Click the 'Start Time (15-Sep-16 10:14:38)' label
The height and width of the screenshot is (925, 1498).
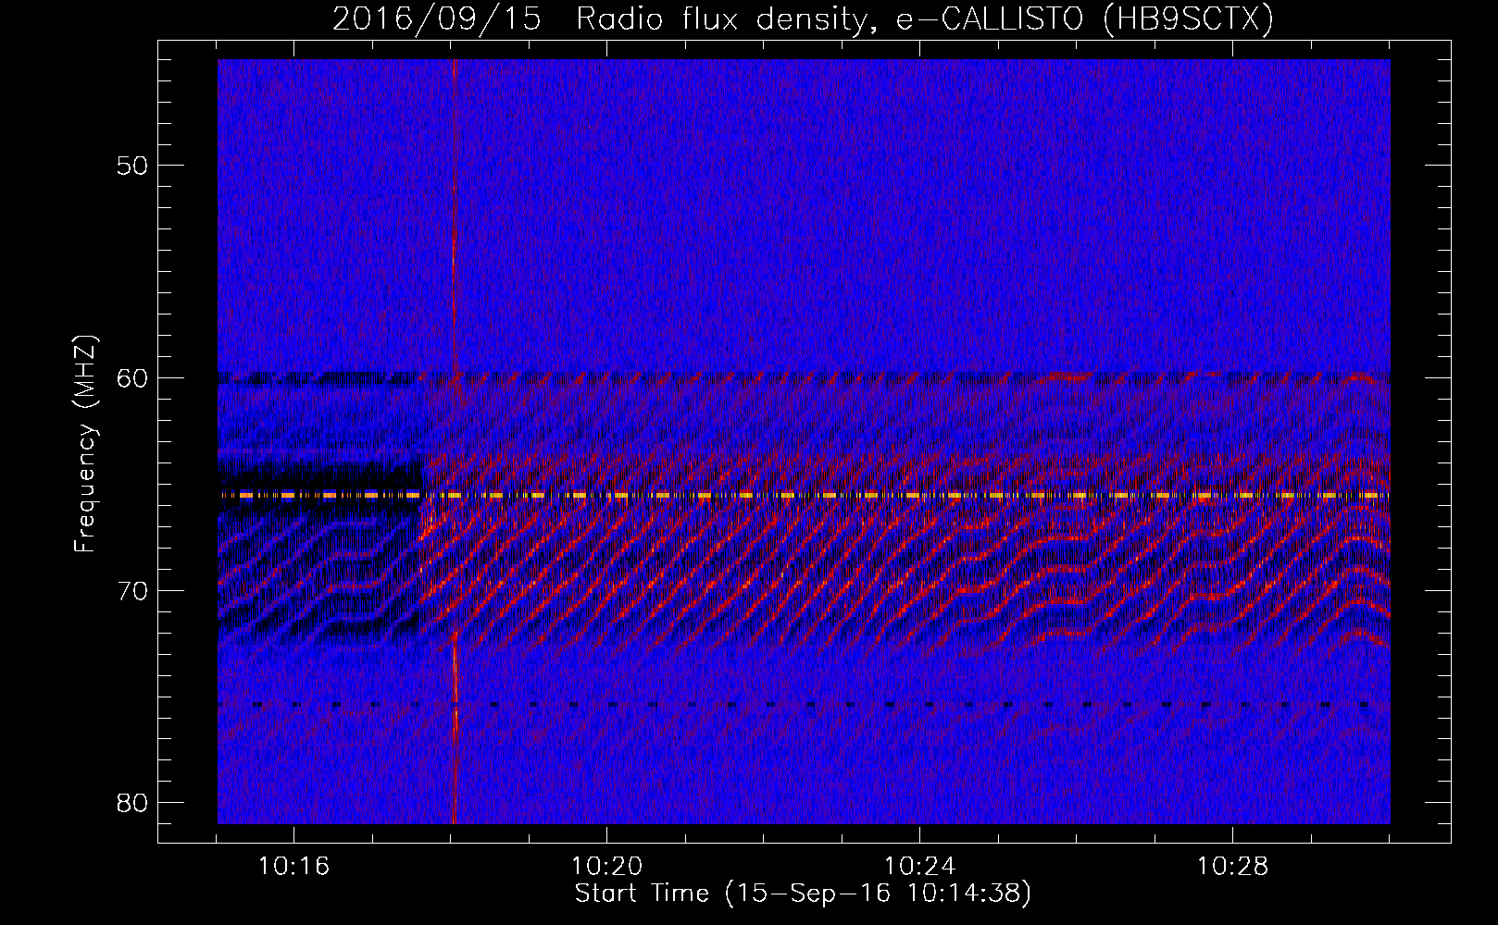tap(803, 894)
